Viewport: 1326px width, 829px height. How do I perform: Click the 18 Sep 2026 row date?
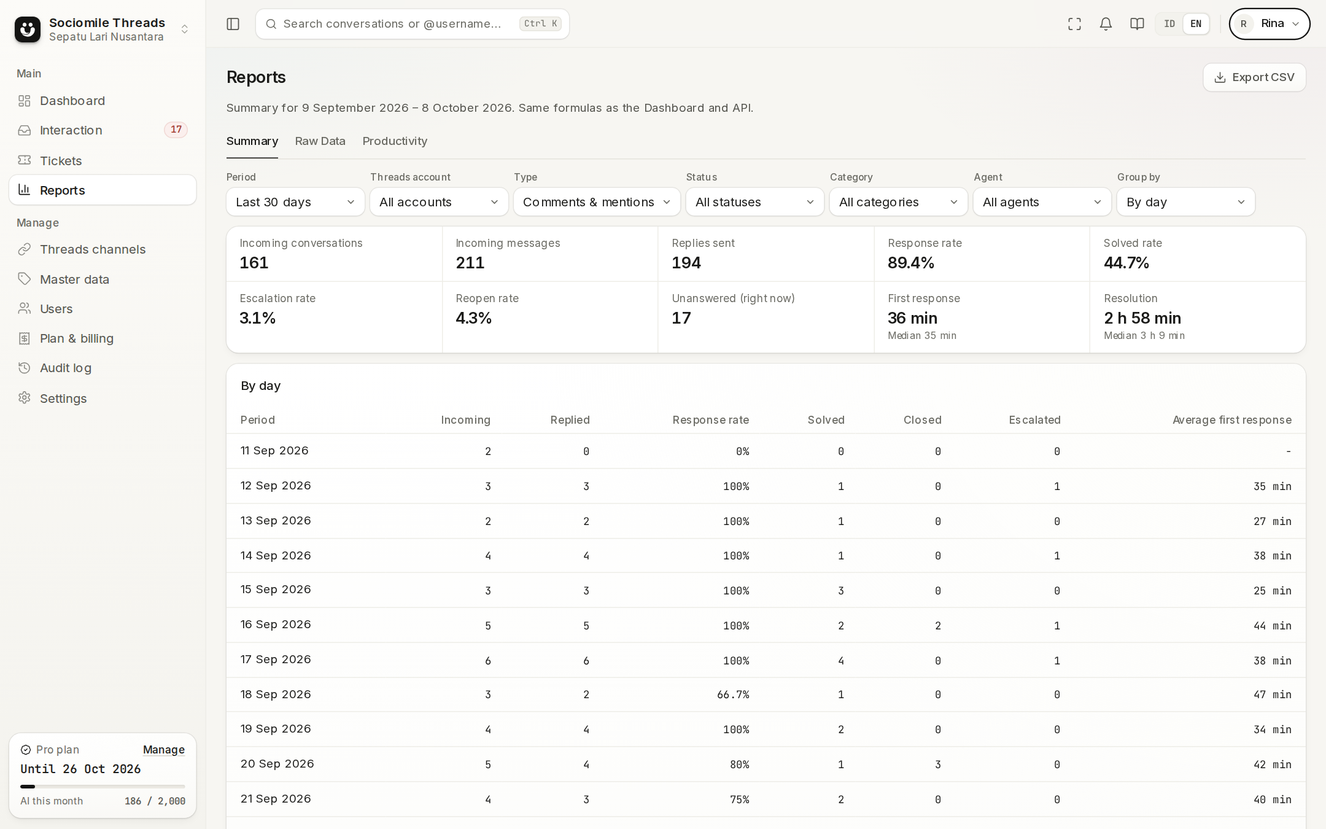276,695
